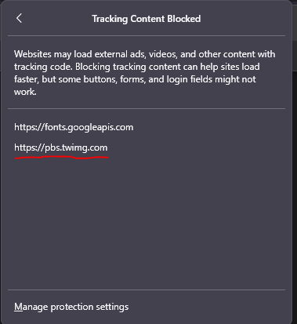This screenshot has height=324, width=297.
Task: Click the word "work." ending the description
Action: tap(25, 92)
